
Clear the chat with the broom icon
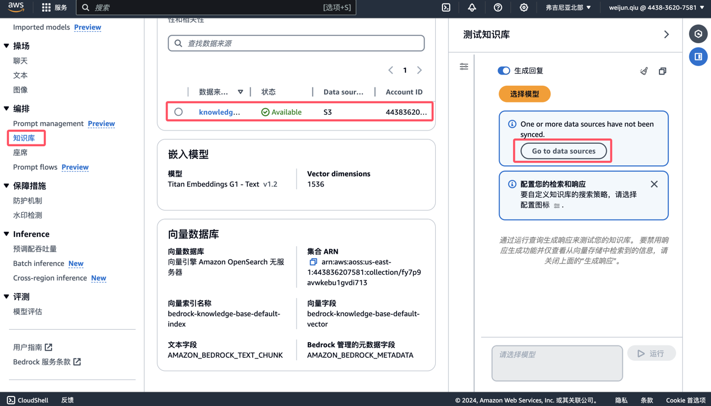(644, 71)
